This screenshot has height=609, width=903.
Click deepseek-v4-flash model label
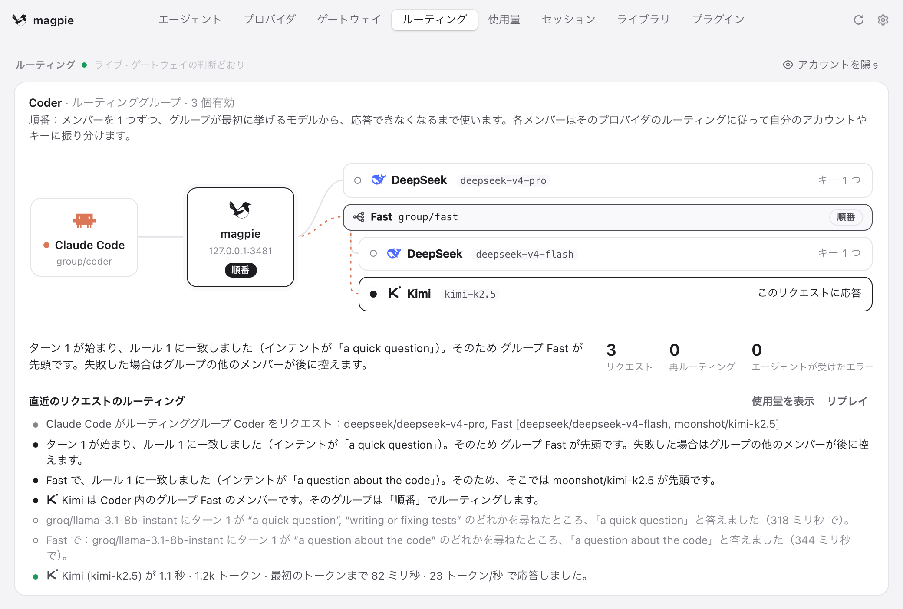pyautogui.click(x=524, y=254)
